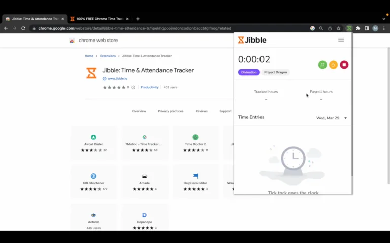Open the Chrome profile avatar
The height and width of the screenshot is (243, 390).
(x=375, y=28)
